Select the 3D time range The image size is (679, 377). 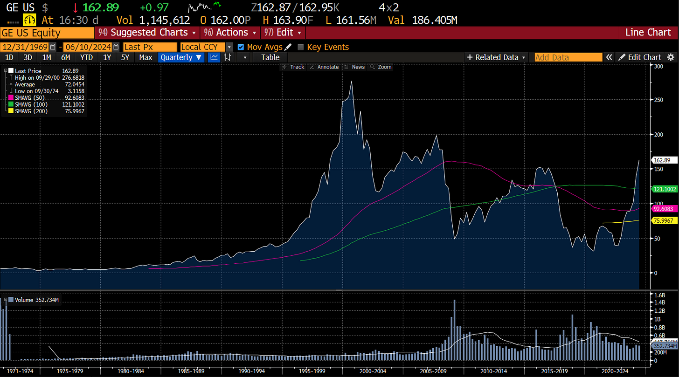pos(28,57)
